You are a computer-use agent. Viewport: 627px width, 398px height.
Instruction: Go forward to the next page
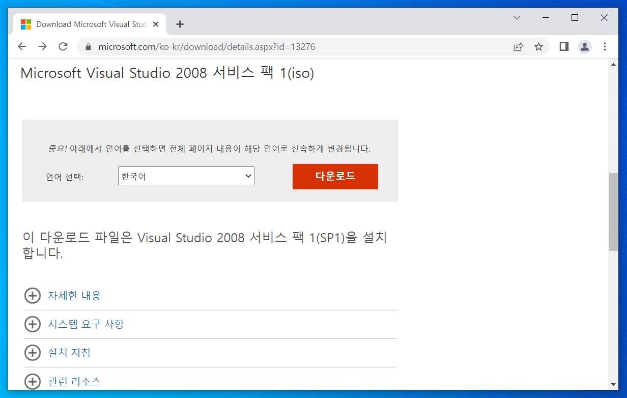tap(43, 47)
